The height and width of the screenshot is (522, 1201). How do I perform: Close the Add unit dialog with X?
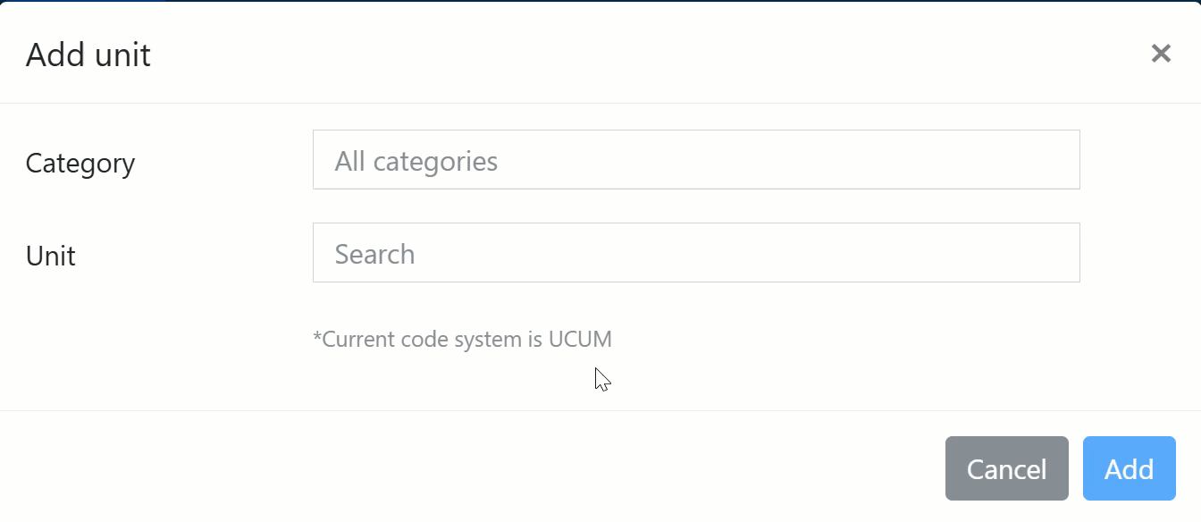click(x=1161, y=54)
